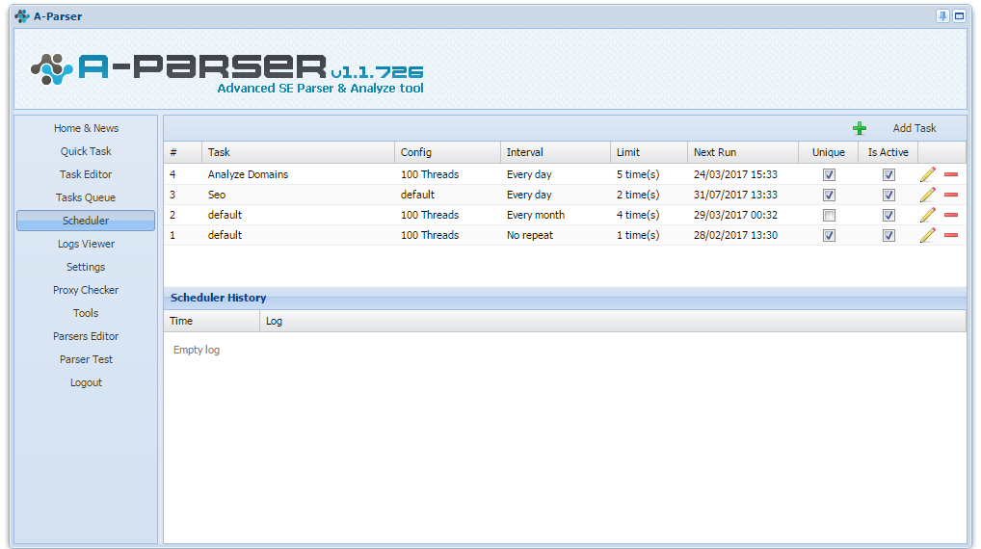Click the pencil icon for task 1
The height and width of the screenshot is (549, 981).
tap(928, 235)
